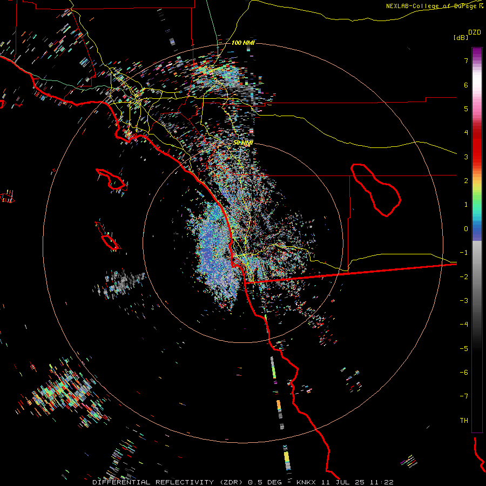This screenshot has width=486, height=486.
Task: Click the "11 JUL 25" date text
Action: pos(343,482)
